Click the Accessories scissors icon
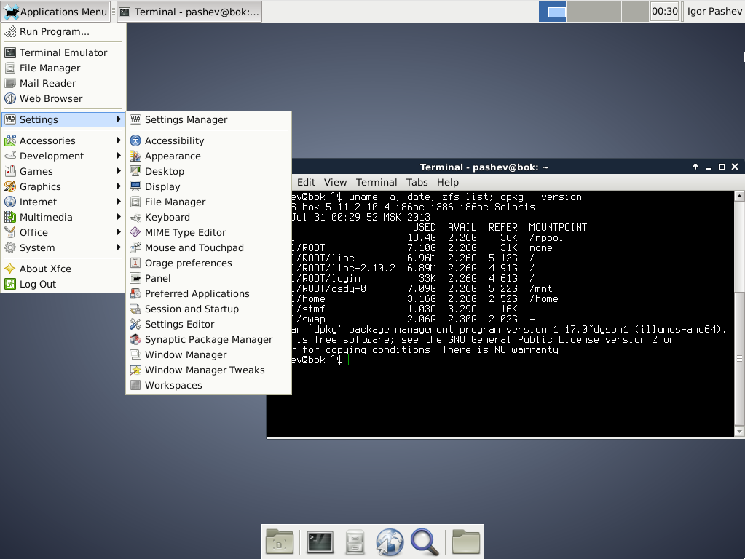 [x=10, y=140]
